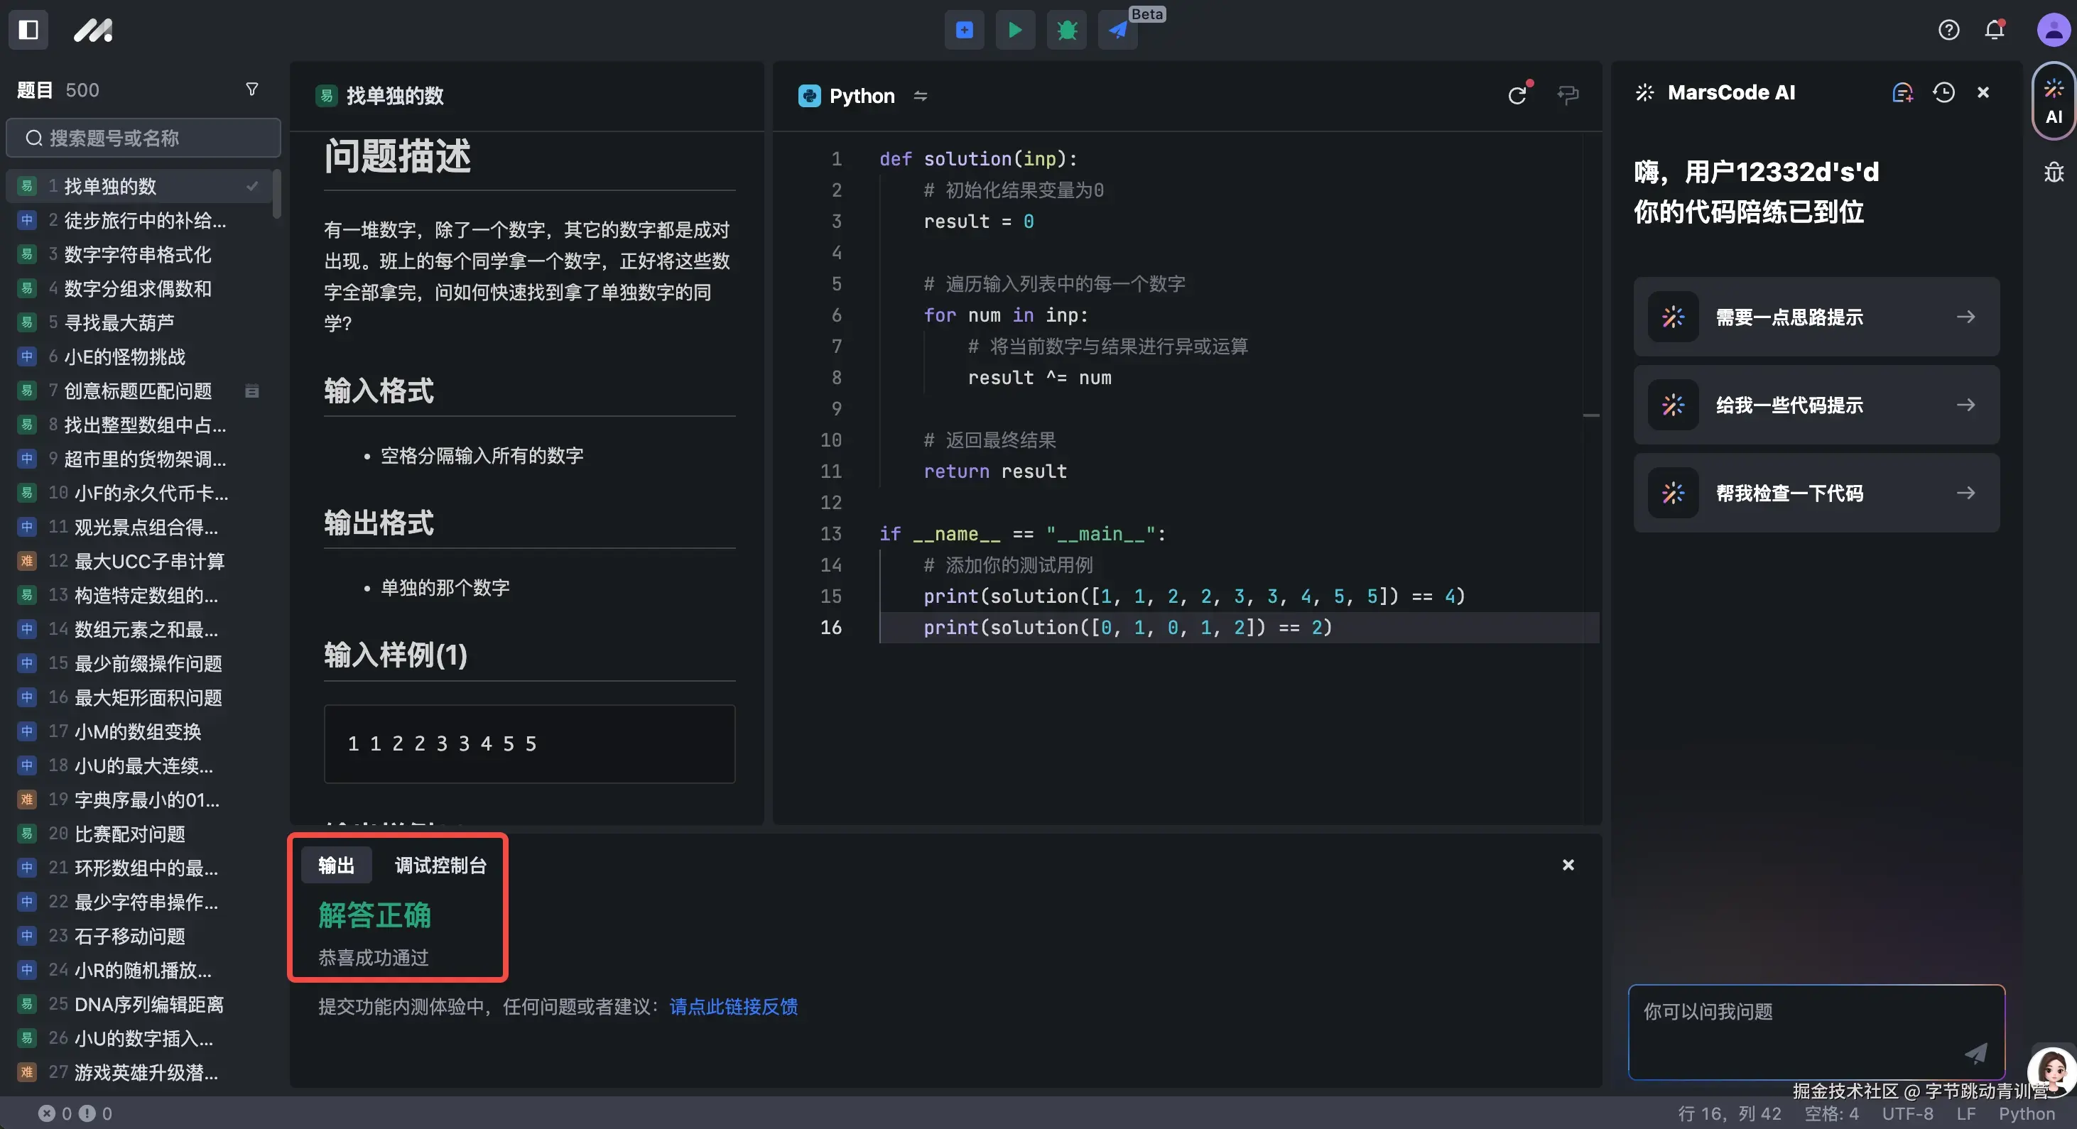The height and width of the screenshot is (1129, 2077).
Task: Click the debug bug icon in toolbar
Action: click(1067, 30)
